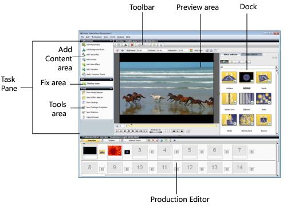Click the yellow preview seek bar
The height and width of the screenshot is (211, 287).
[171, 126]
